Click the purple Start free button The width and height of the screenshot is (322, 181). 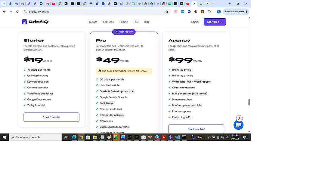pos(215,22)
